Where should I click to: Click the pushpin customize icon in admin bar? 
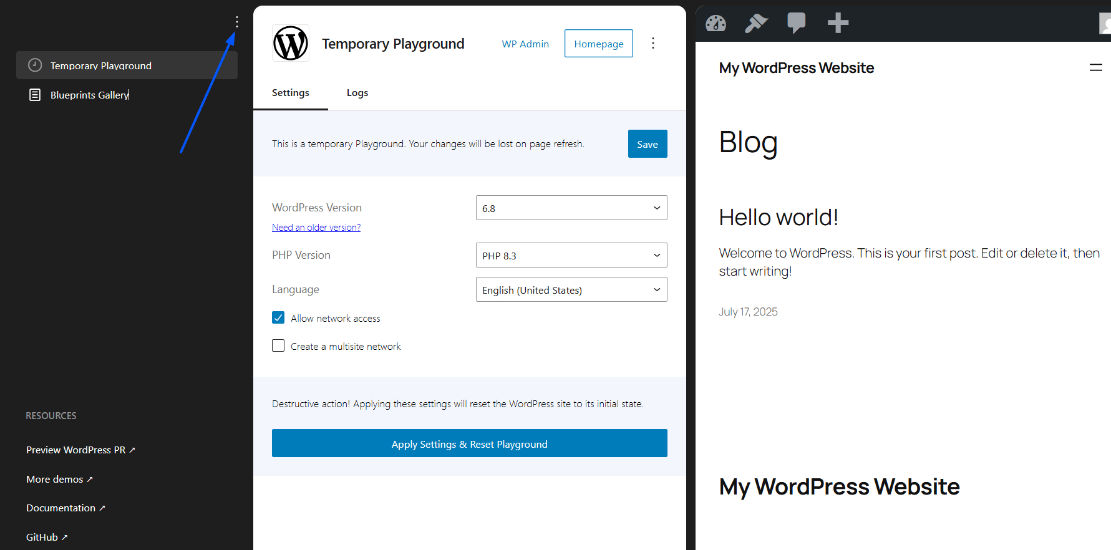click(x=756, y=24)
